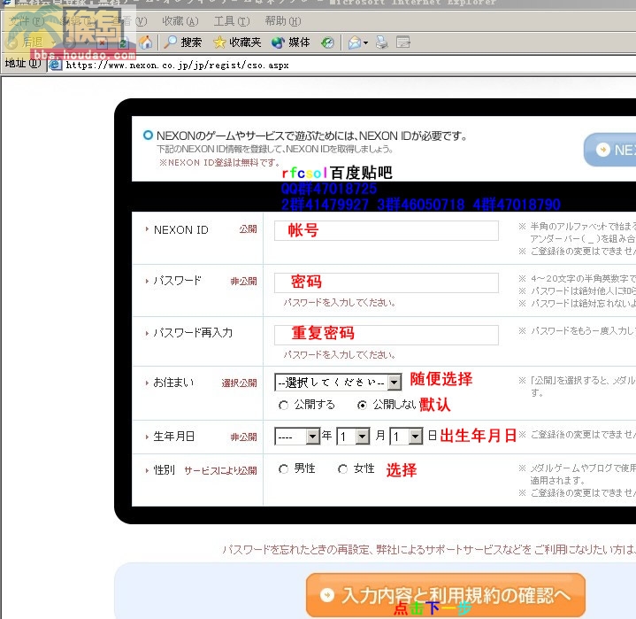Click the History toolbar icon
Screen dimensions: 636x619
327,42
